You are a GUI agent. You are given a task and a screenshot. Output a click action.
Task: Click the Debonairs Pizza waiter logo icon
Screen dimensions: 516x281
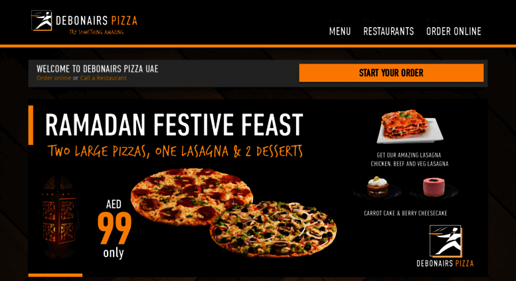(x=41, y=21)
